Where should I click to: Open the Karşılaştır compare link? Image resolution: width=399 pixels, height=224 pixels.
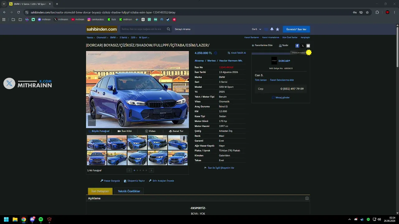[x=305, y=37]
